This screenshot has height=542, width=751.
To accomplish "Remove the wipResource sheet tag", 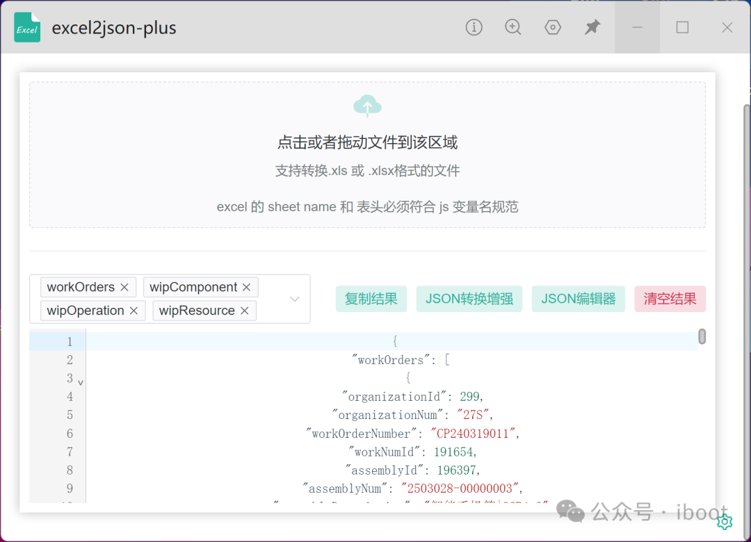I will (x=245, y=311).
